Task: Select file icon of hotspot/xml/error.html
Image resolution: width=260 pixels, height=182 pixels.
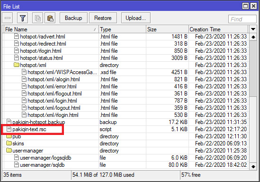Action: tap(24, 86)
